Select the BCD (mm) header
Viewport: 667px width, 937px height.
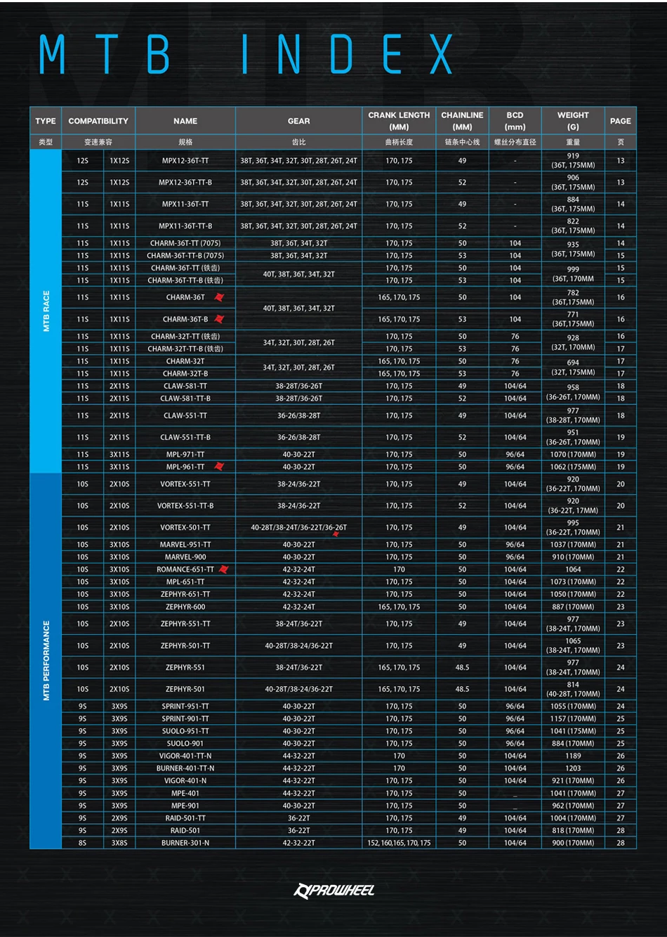(515, 121)
